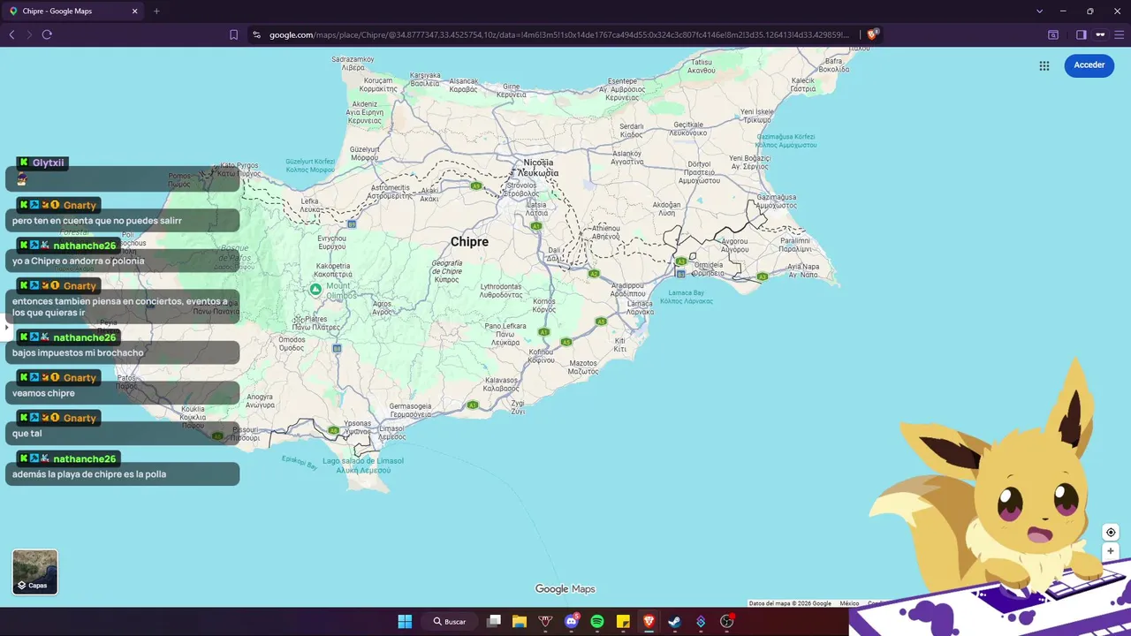The image size is (1131, 636).
Task: Click the sunglasses private mode icon
Action: coord(1100,34)
